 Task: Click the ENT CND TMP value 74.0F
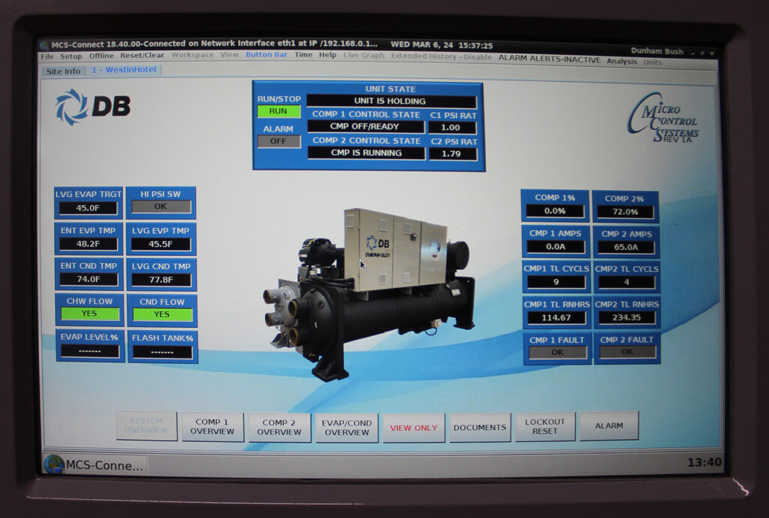89,280
